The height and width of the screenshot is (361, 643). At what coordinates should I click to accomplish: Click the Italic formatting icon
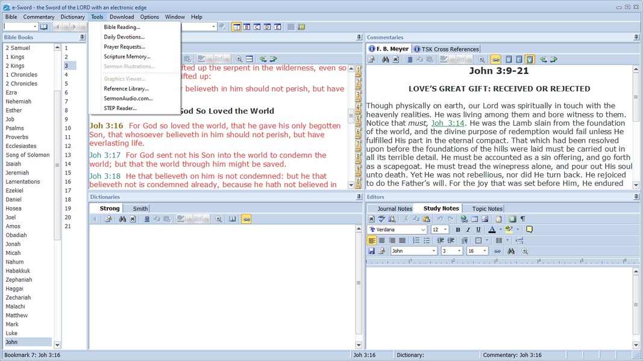pos(468,230)
